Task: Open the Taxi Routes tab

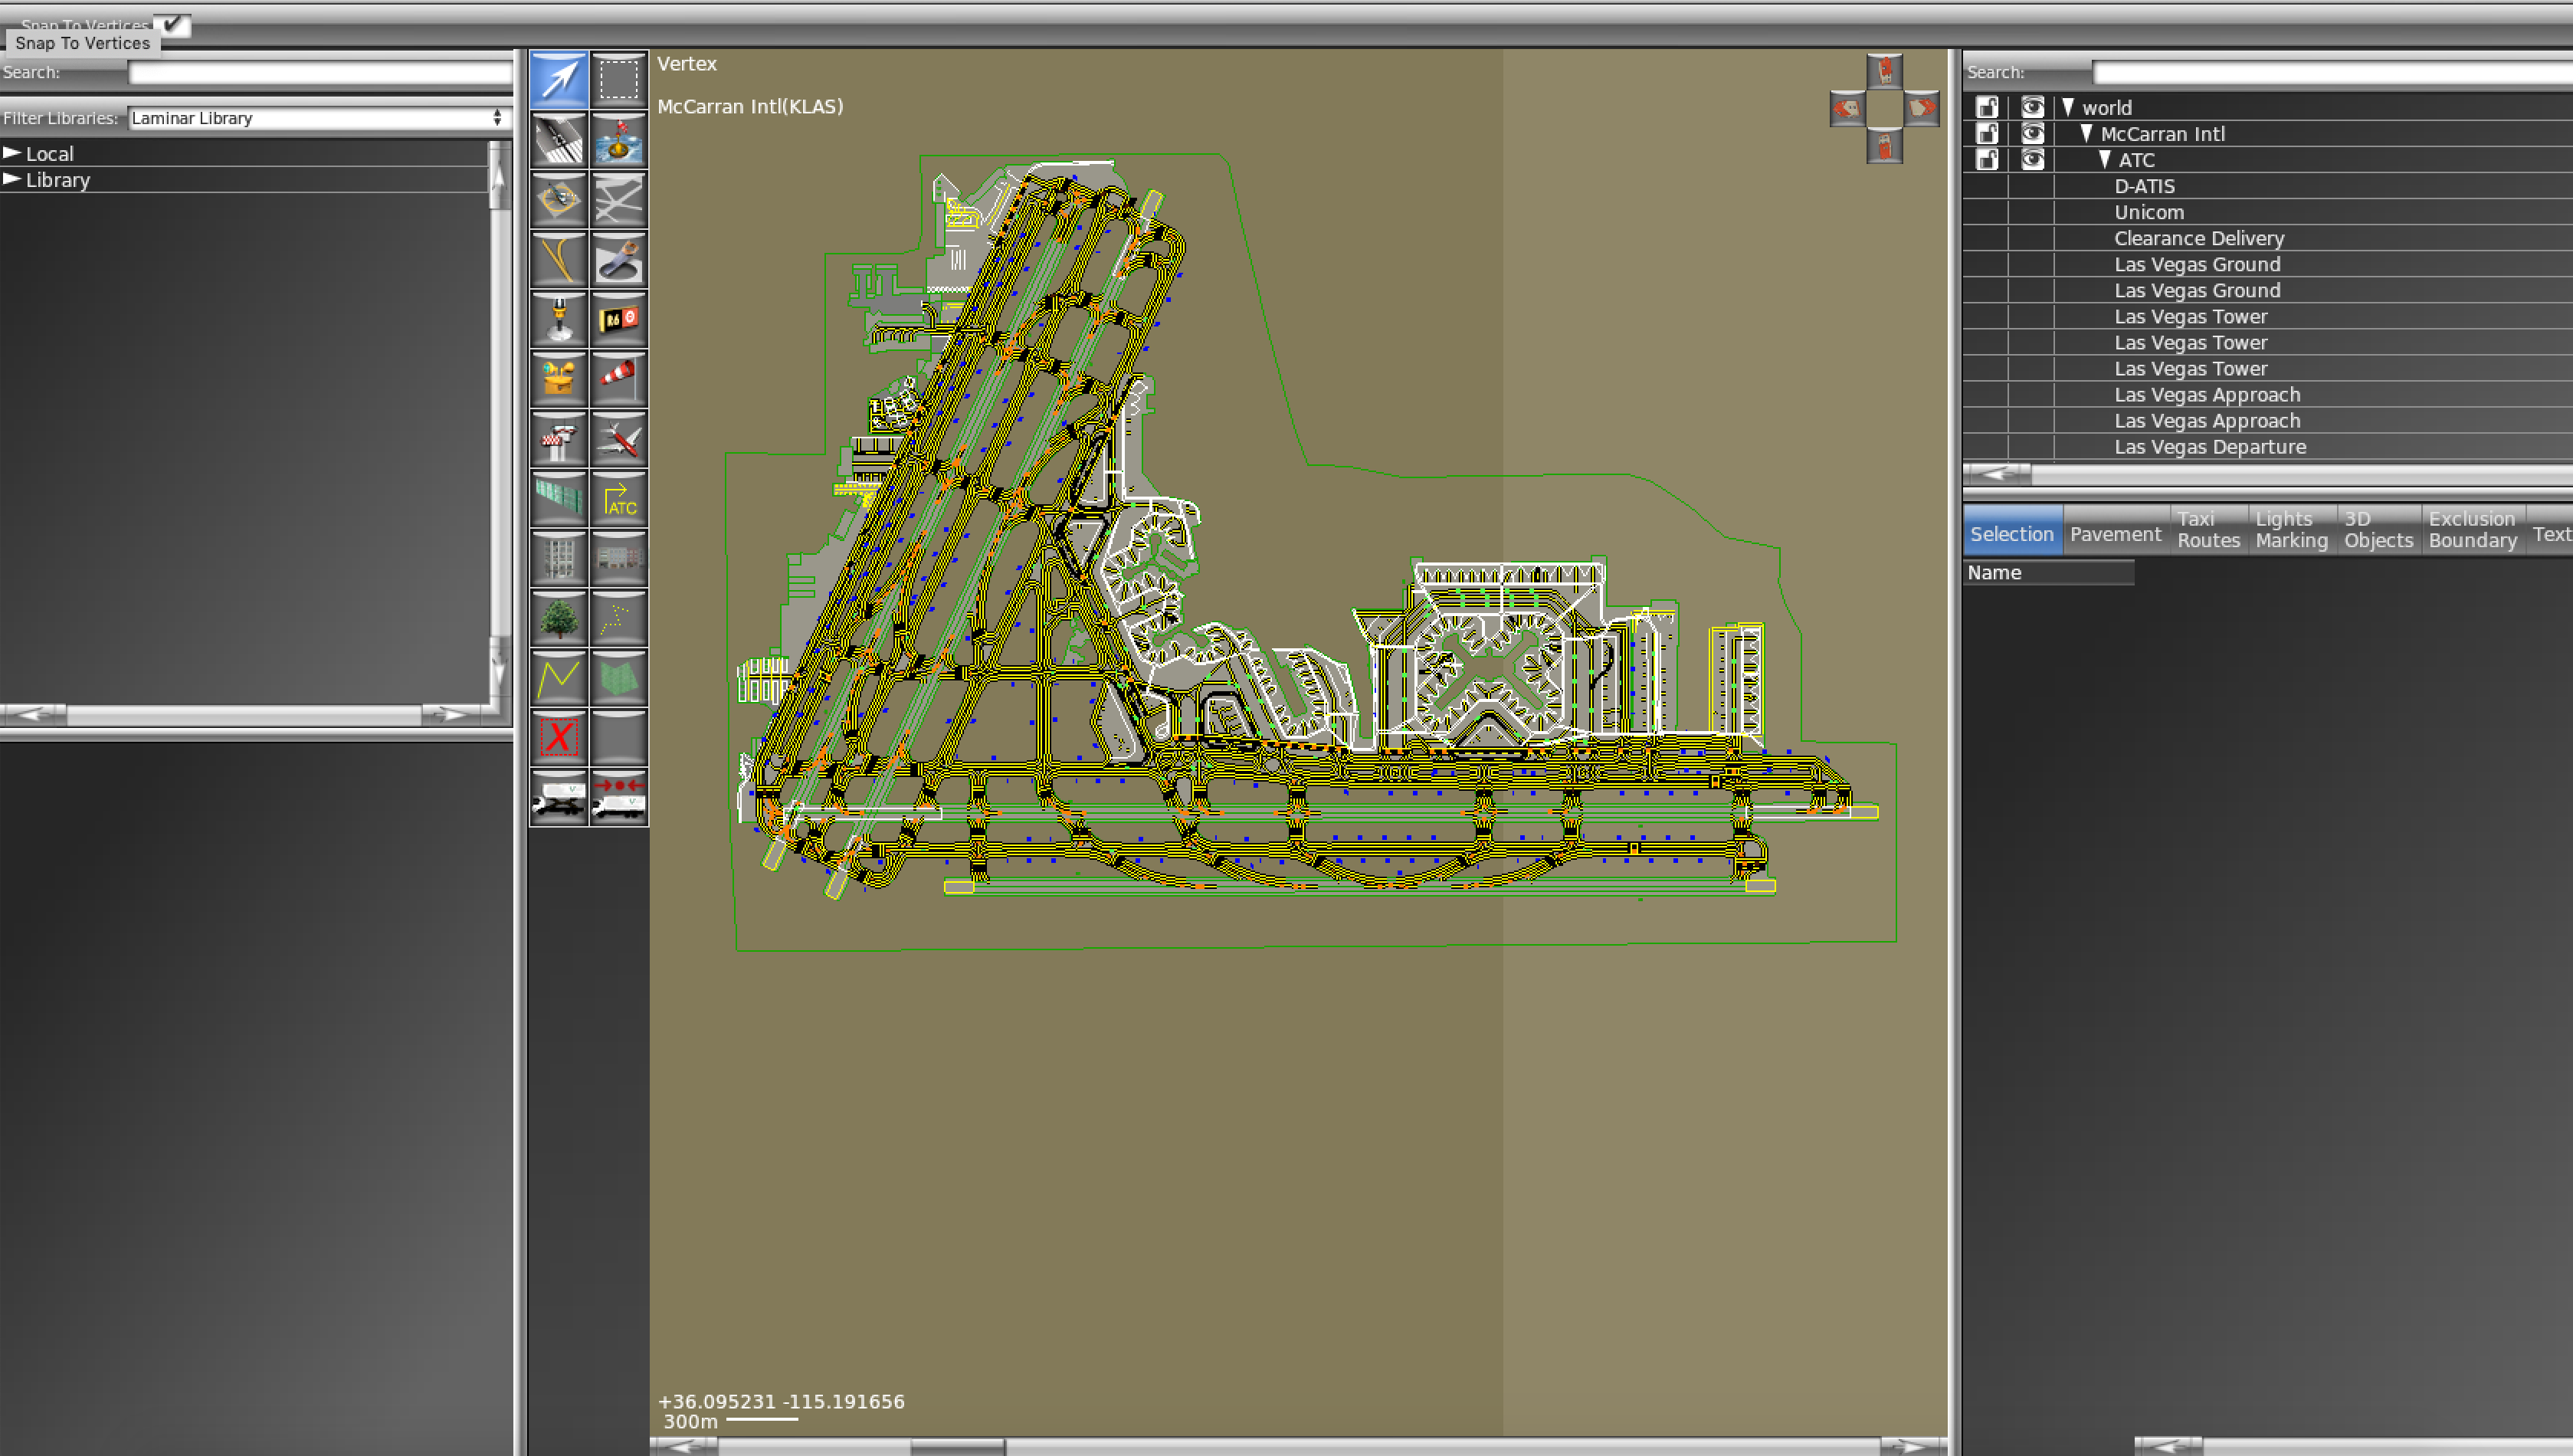Action: pos(2208,529)
